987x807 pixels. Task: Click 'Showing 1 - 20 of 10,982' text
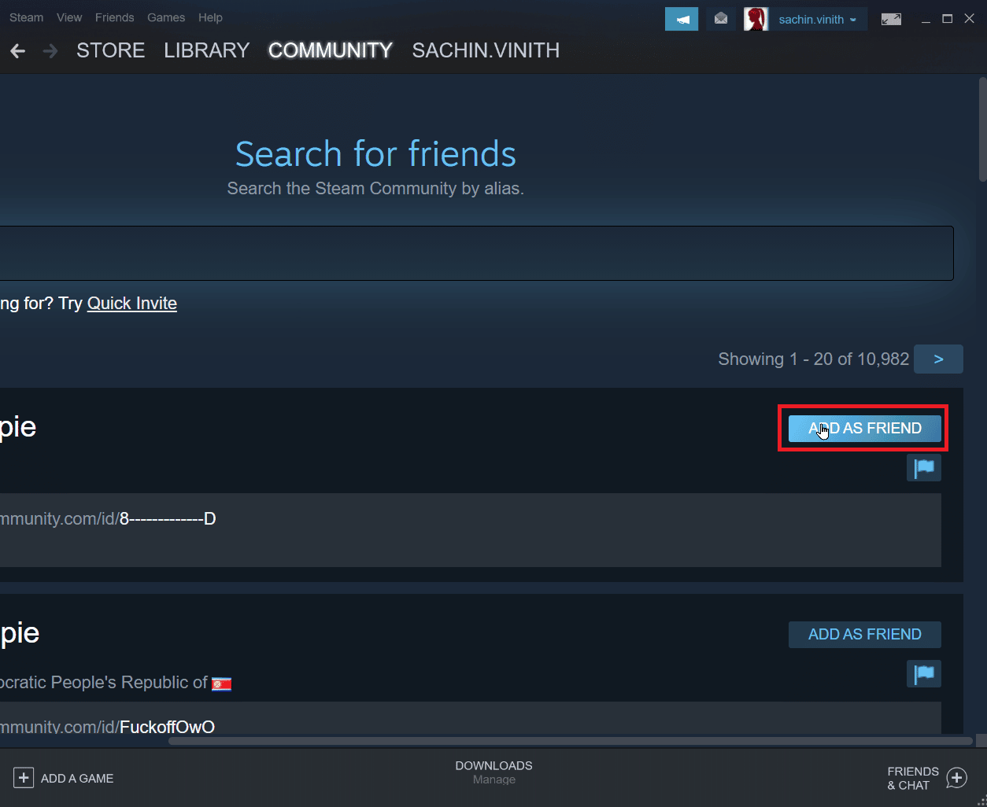(x=814, y=359)
